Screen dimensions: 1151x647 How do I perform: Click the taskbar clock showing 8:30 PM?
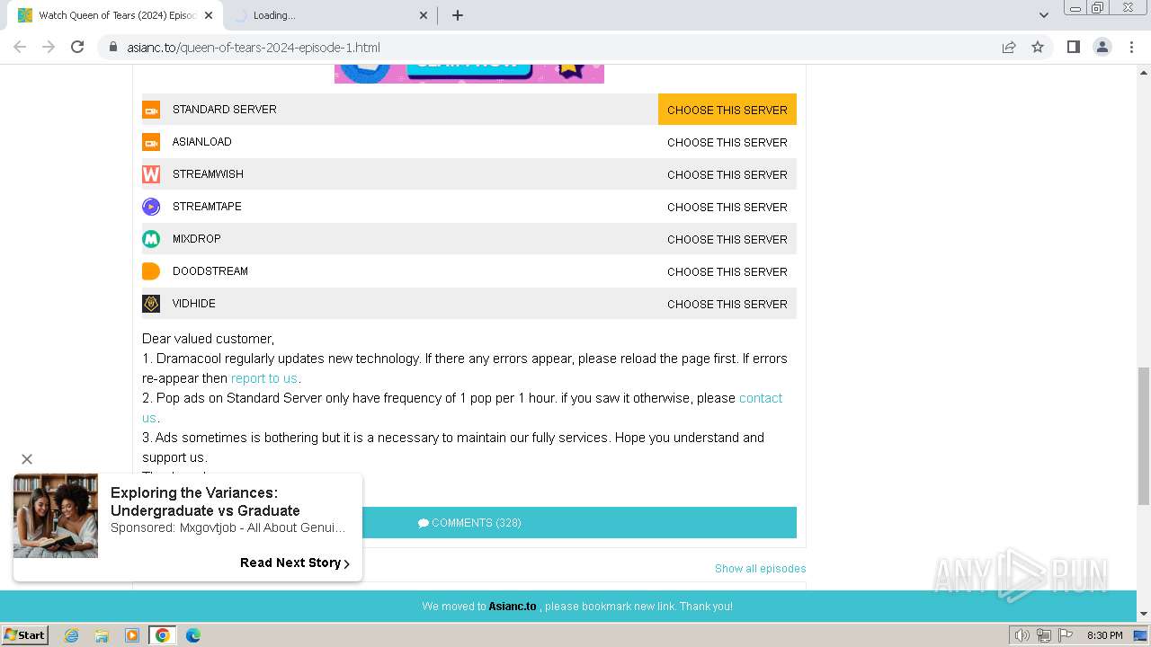tap(1105, 635)
